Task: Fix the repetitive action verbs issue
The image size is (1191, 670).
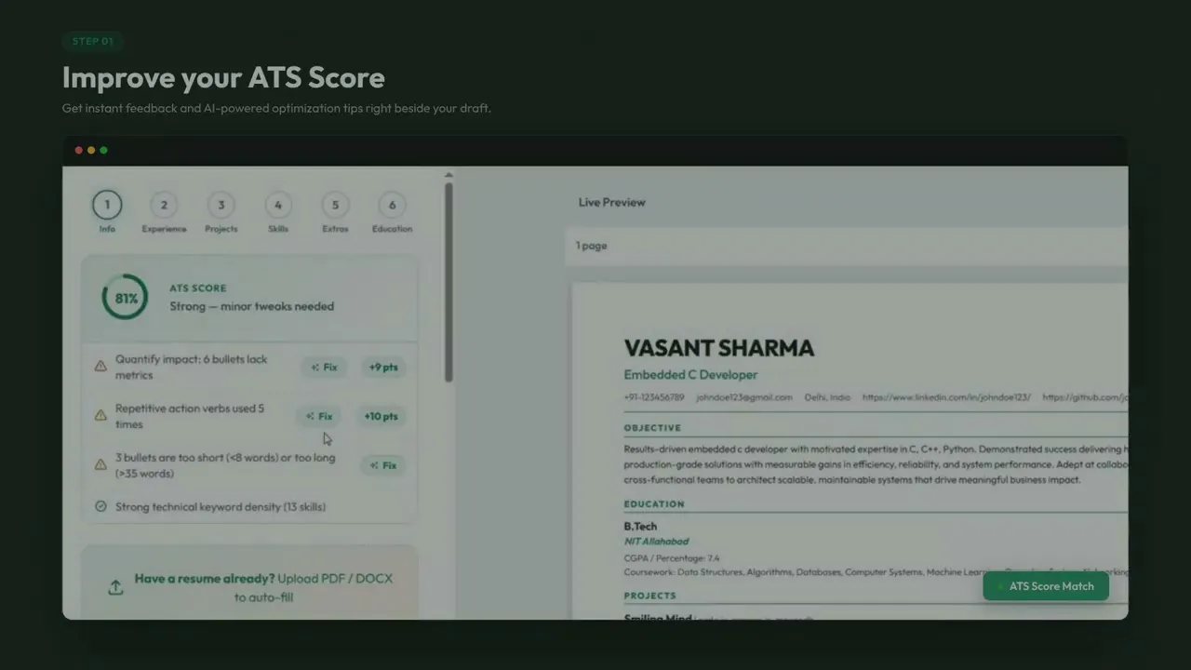Action: pyautogui.click(x=319, y=417)
